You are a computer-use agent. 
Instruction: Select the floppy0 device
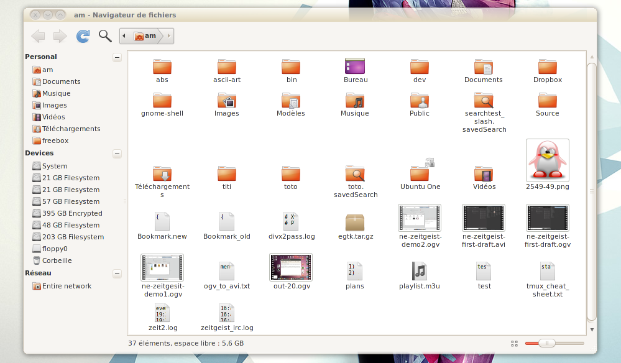pos(51,248)
